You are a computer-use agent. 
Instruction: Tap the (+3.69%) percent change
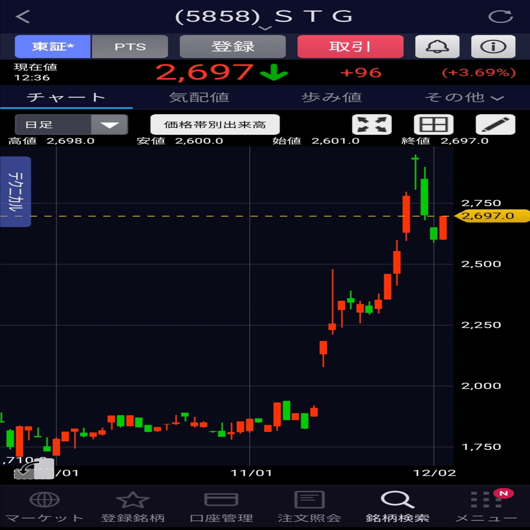tap(479, 73)
